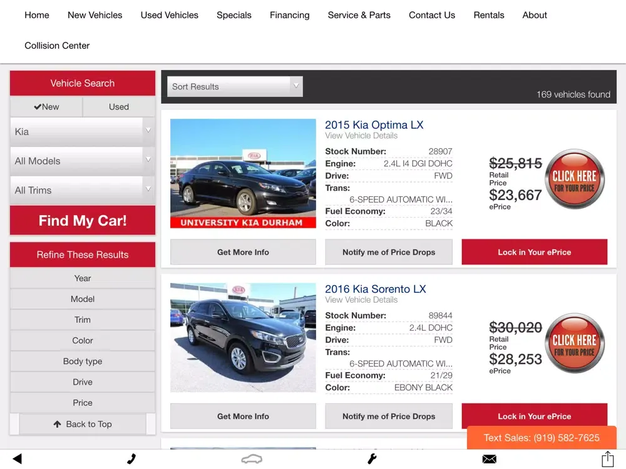Expand the Body type refine filter
This screenshot has width=626, height=469.
click(83, 361)
